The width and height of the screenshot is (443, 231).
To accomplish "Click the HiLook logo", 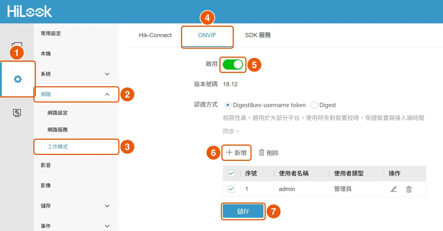I will pos(30,12).
